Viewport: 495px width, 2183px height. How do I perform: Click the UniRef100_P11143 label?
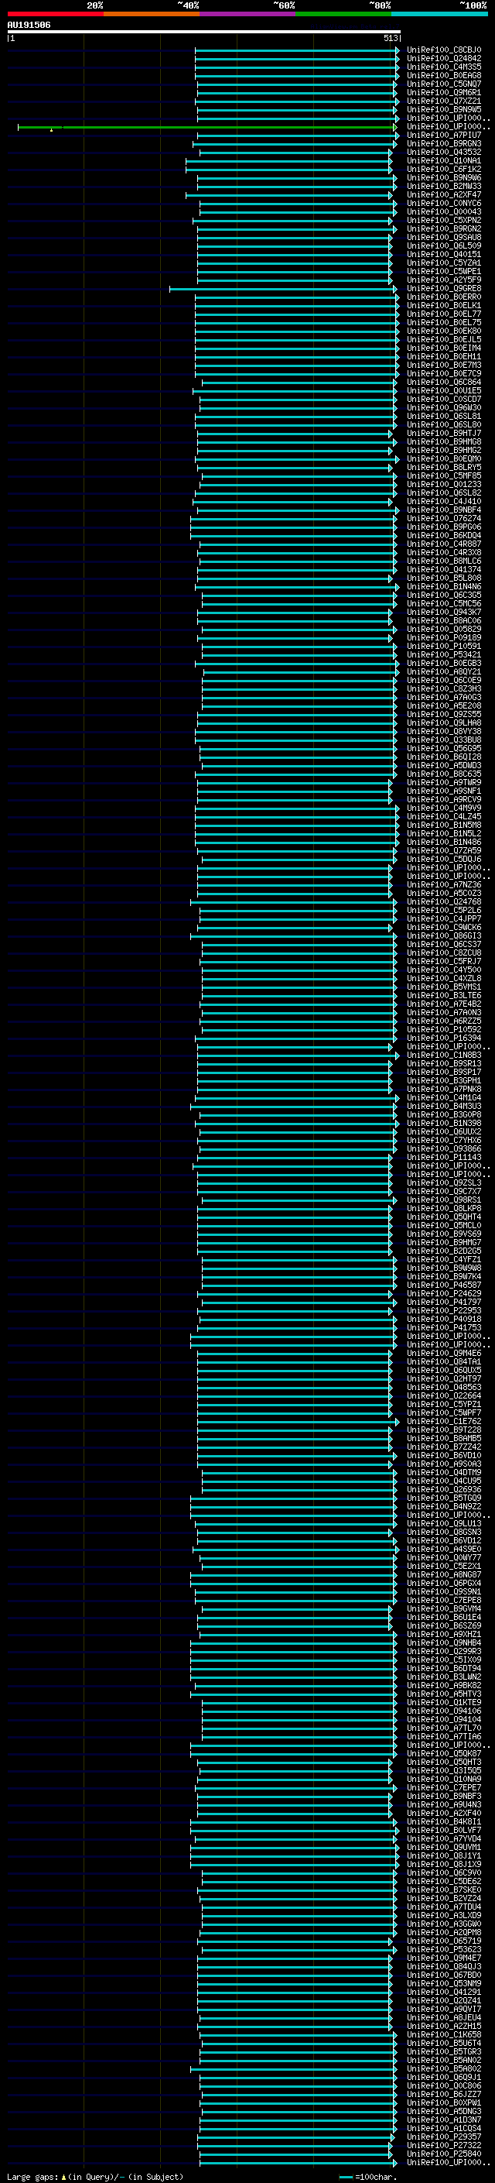coord(443,1158)
